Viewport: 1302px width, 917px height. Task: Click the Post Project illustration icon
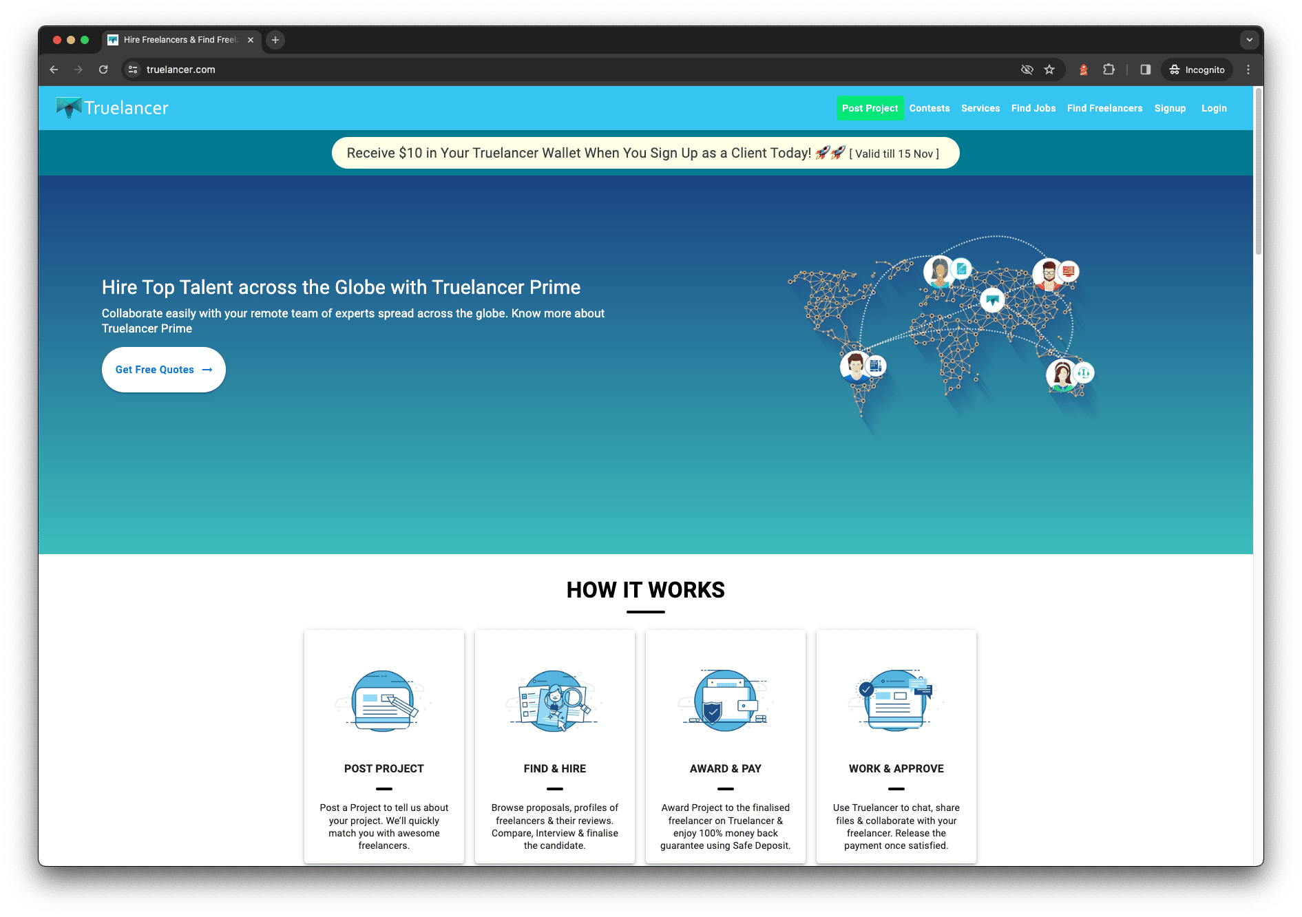pyautogui.click(x=384, y=701)
